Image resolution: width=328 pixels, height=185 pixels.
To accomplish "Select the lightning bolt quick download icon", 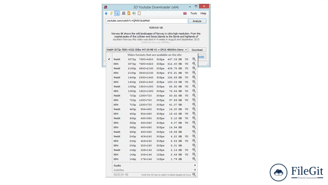I will pyautogui.click(x=111, y=13).
